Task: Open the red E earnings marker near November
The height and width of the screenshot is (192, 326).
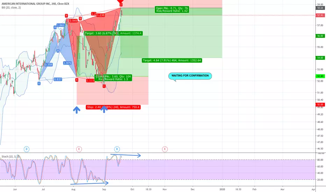Action: tap(165, 149)
